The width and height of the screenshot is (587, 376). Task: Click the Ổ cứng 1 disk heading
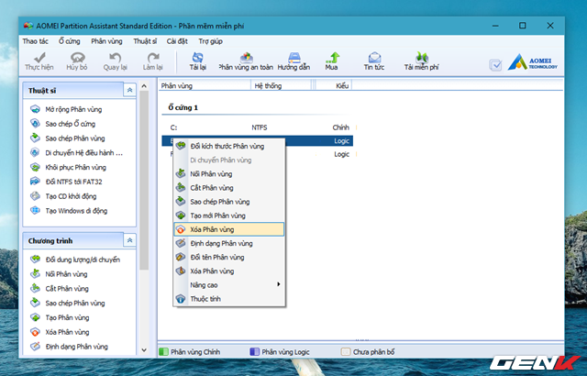[183, 107]
